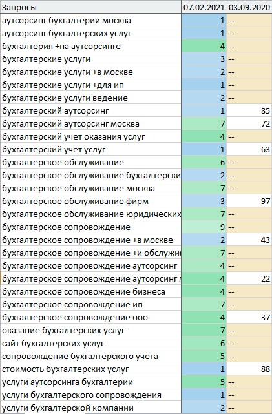This screenshot has width=272, height=414.
Task: Select cell 'бухгалтерский учет услуг'
Action: tap(90, 150)
